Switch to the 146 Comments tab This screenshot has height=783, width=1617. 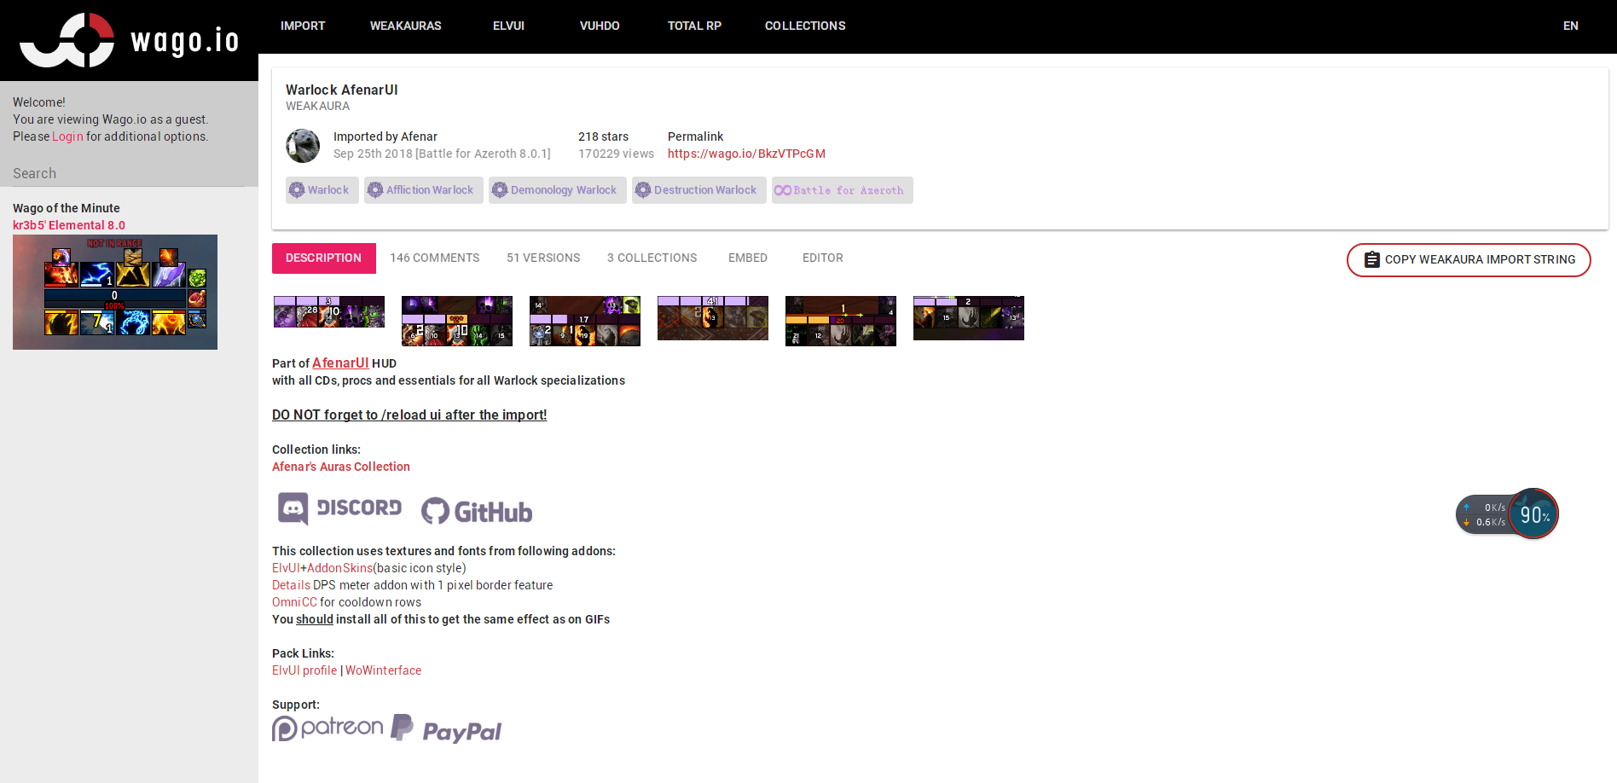(x=434, y=258)
